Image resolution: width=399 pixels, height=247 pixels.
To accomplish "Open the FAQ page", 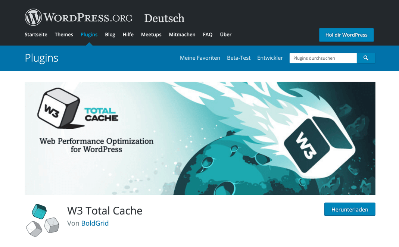I will 208,35.
